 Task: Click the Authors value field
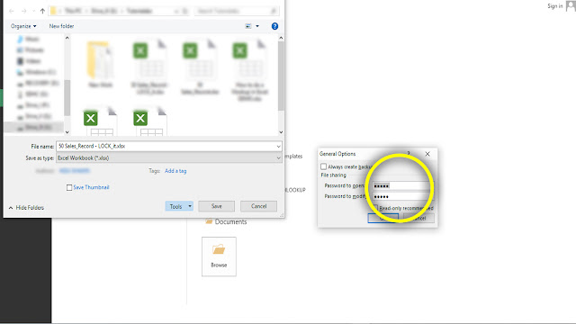[75, 171]
